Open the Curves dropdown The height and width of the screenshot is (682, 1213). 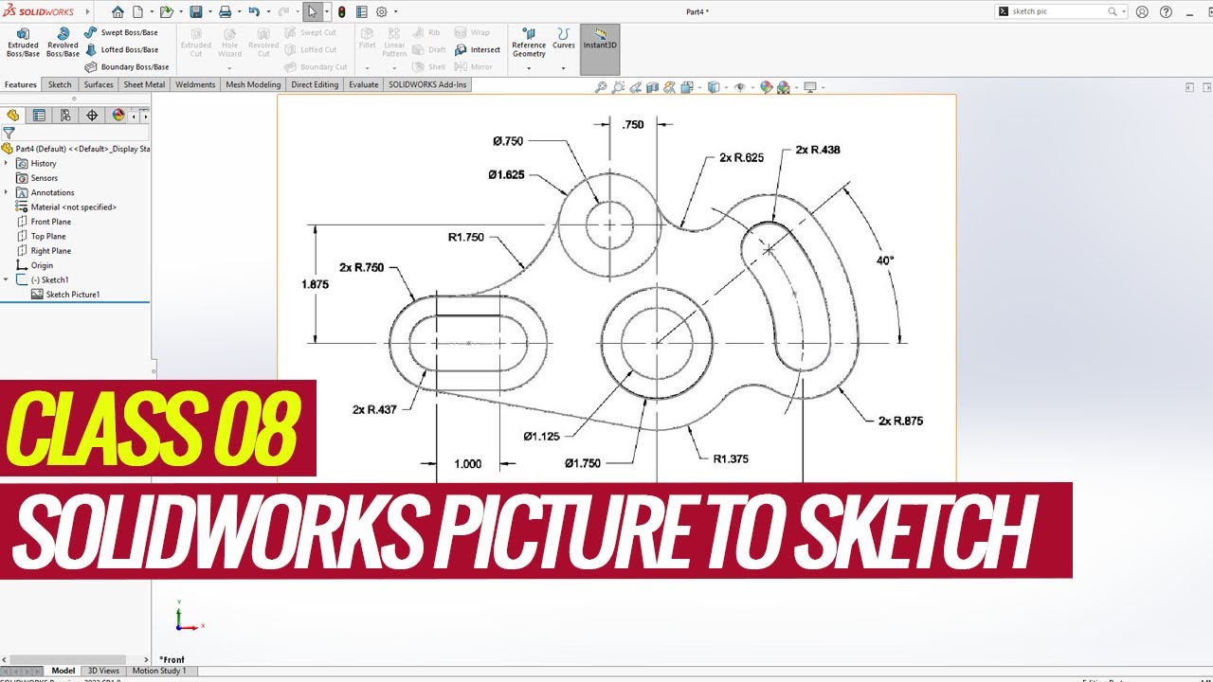(x=563, y=67)
